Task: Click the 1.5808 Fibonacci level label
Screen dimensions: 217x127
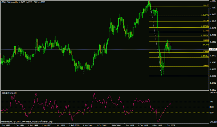Action: click(x=206, y=51)
